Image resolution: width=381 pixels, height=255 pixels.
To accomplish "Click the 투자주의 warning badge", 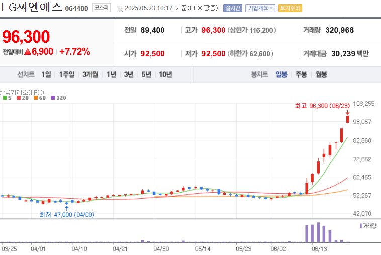I will coord(290,8).
